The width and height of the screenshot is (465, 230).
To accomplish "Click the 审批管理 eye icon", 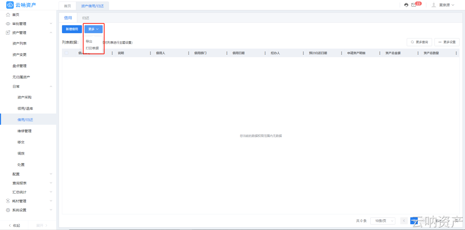I will click(x=8, y=24).
